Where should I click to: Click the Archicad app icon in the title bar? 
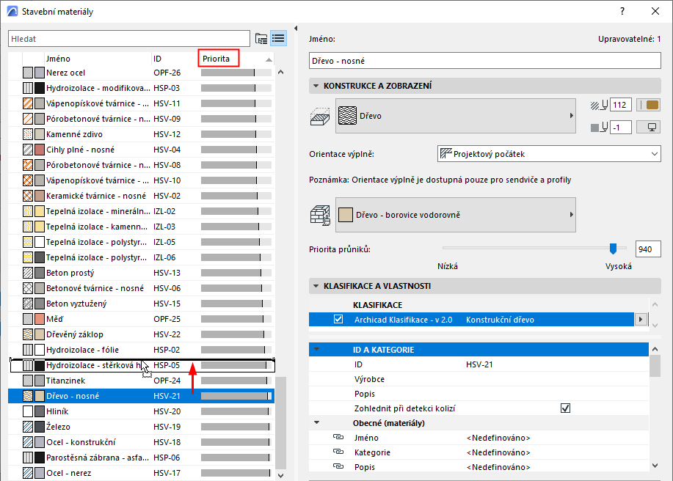[x=12, y=11]
